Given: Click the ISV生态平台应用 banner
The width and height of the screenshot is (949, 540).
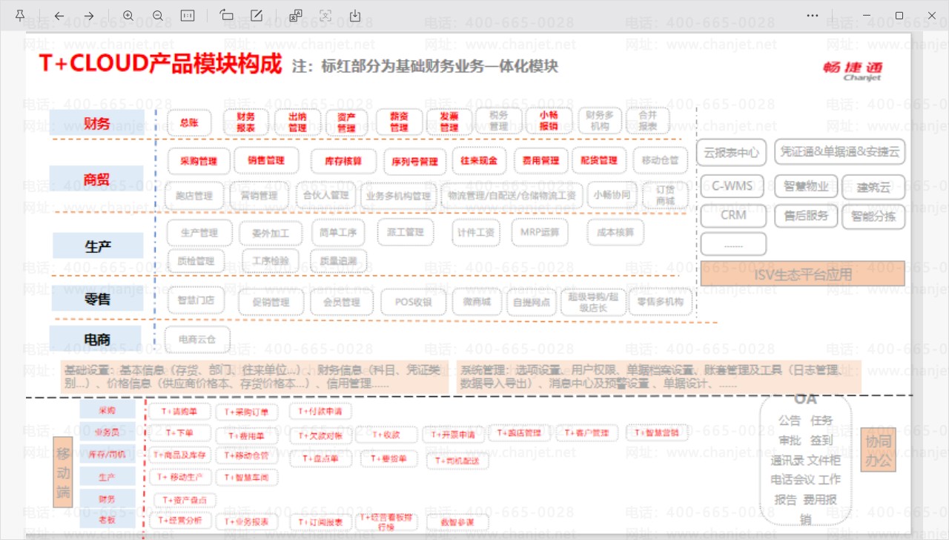Looking at the screenshot, I should point(803,274).
